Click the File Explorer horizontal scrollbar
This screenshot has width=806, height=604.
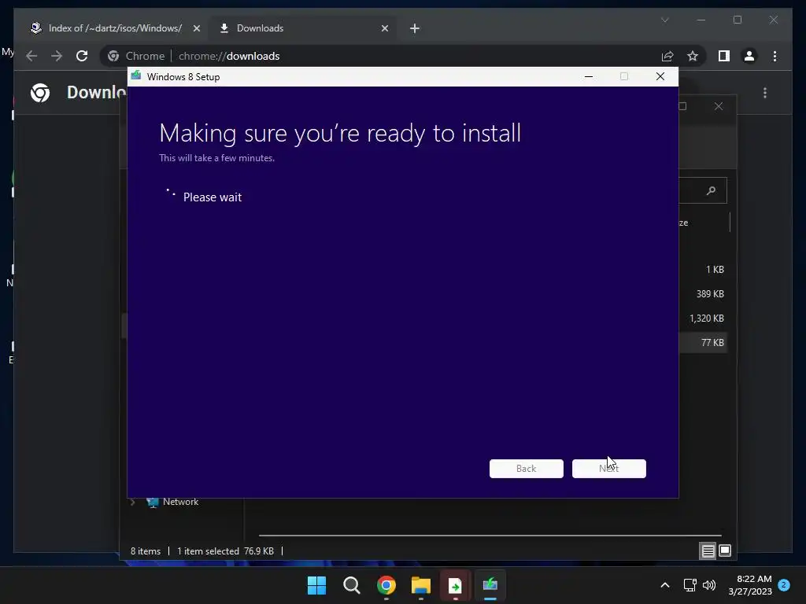490,535
